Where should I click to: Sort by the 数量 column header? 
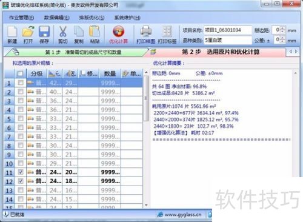110,73
